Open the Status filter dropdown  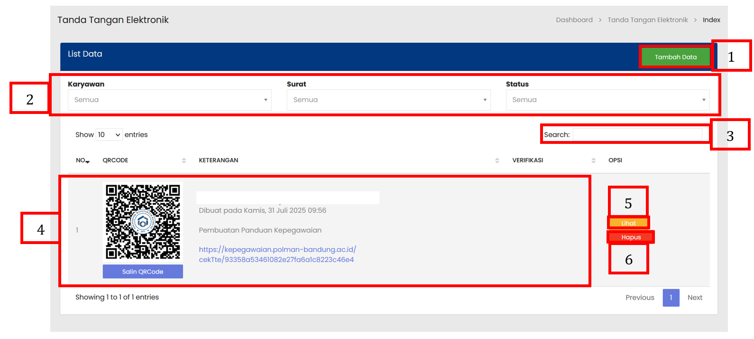tap(607, 100)
